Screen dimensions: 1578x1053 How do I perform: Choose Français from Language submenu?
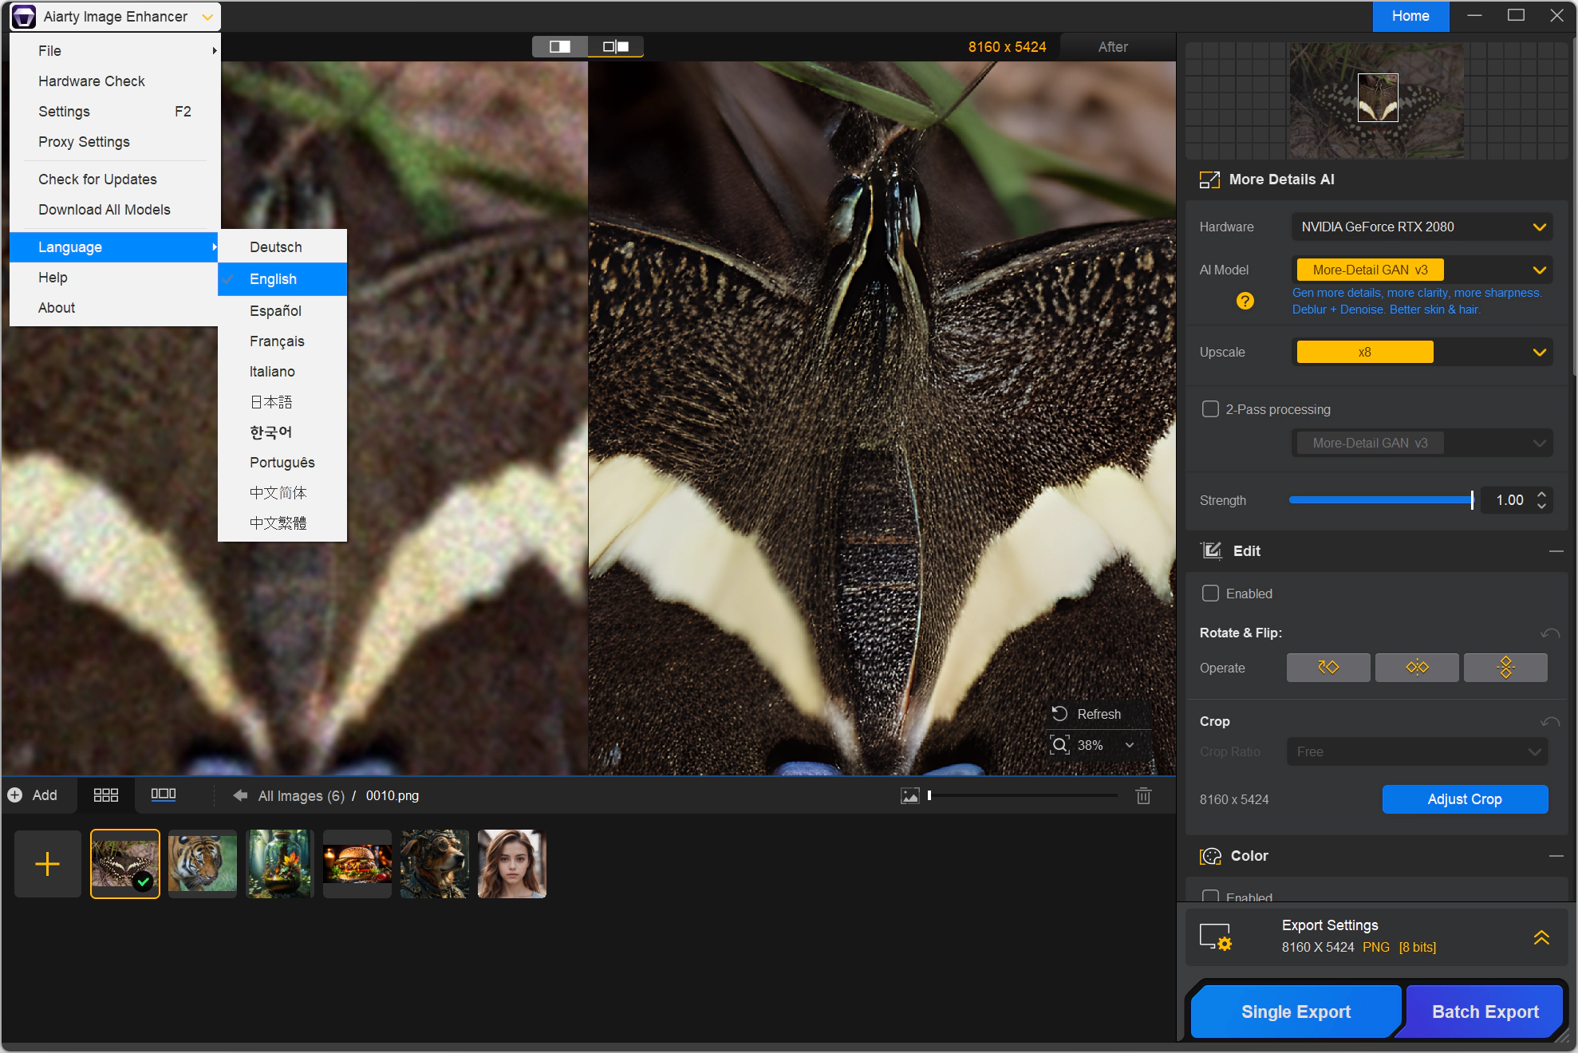(x=277, y=341)
